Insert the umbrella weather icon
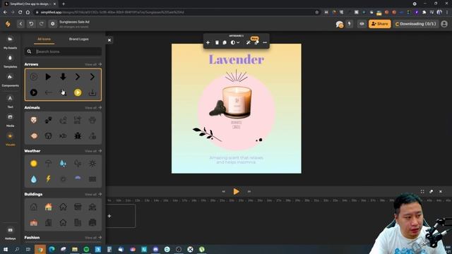 48,164
